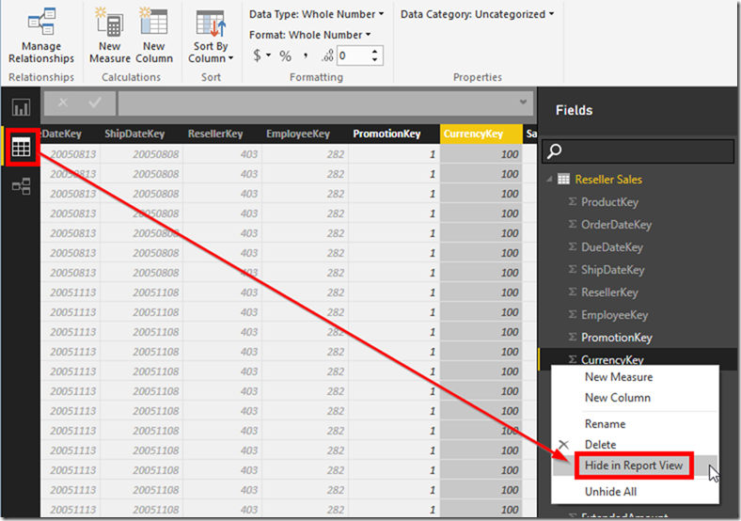Select the PromotionKey field in Fields
The height and width of the screenshot is (521, 741).
[617, 338]
